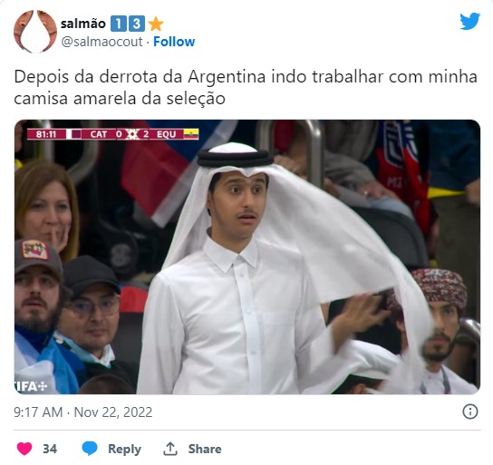
Task: Open salmão's profile avatar
Action: (35, 32)
